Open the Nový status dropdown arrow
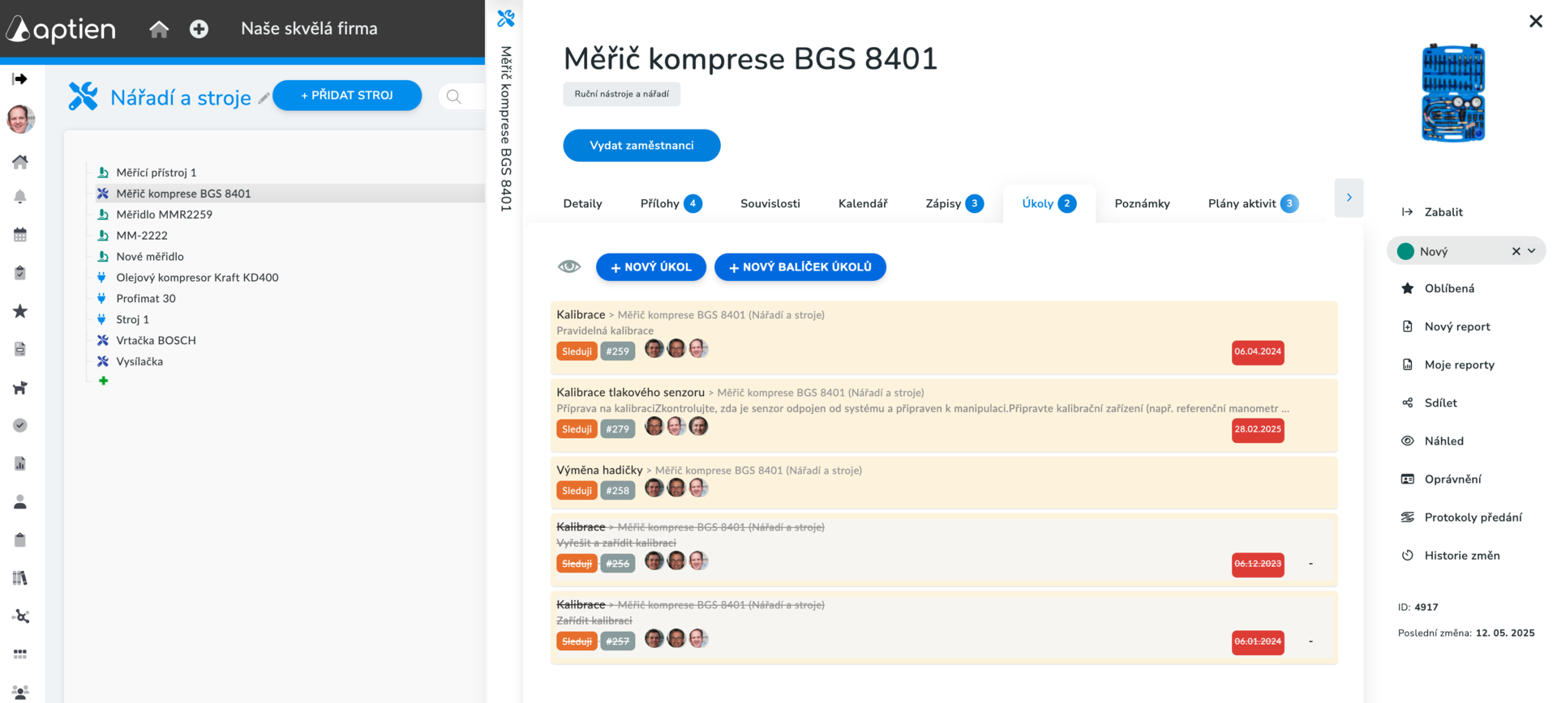Screen dimensions: 1557x703 click(x=1532, y=251)
